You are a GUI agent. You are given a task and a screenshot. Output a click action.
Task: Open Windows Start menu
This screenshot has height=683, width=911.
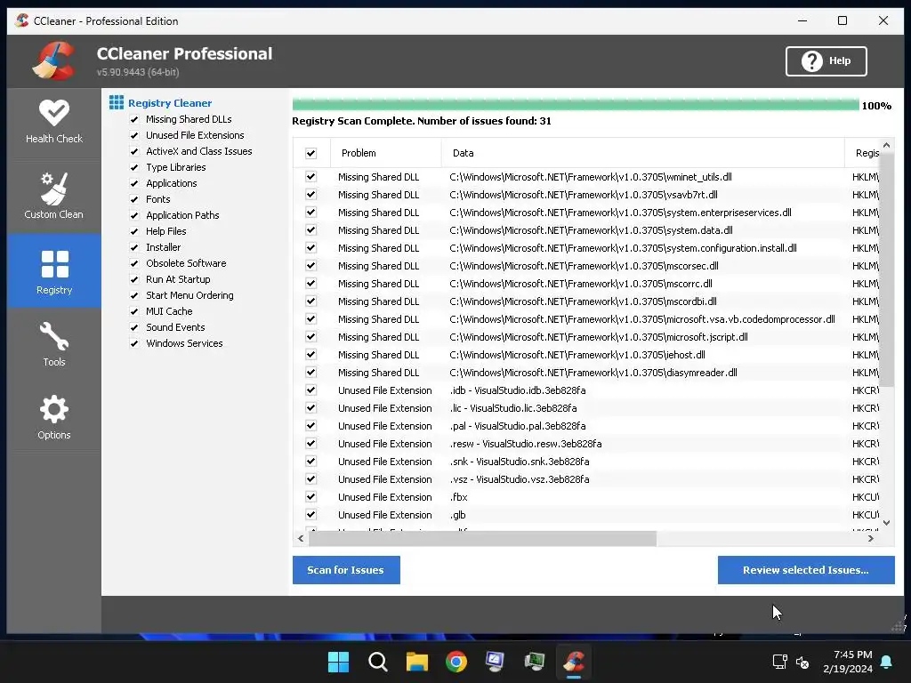pyautogui.click(x=338, y=662)
